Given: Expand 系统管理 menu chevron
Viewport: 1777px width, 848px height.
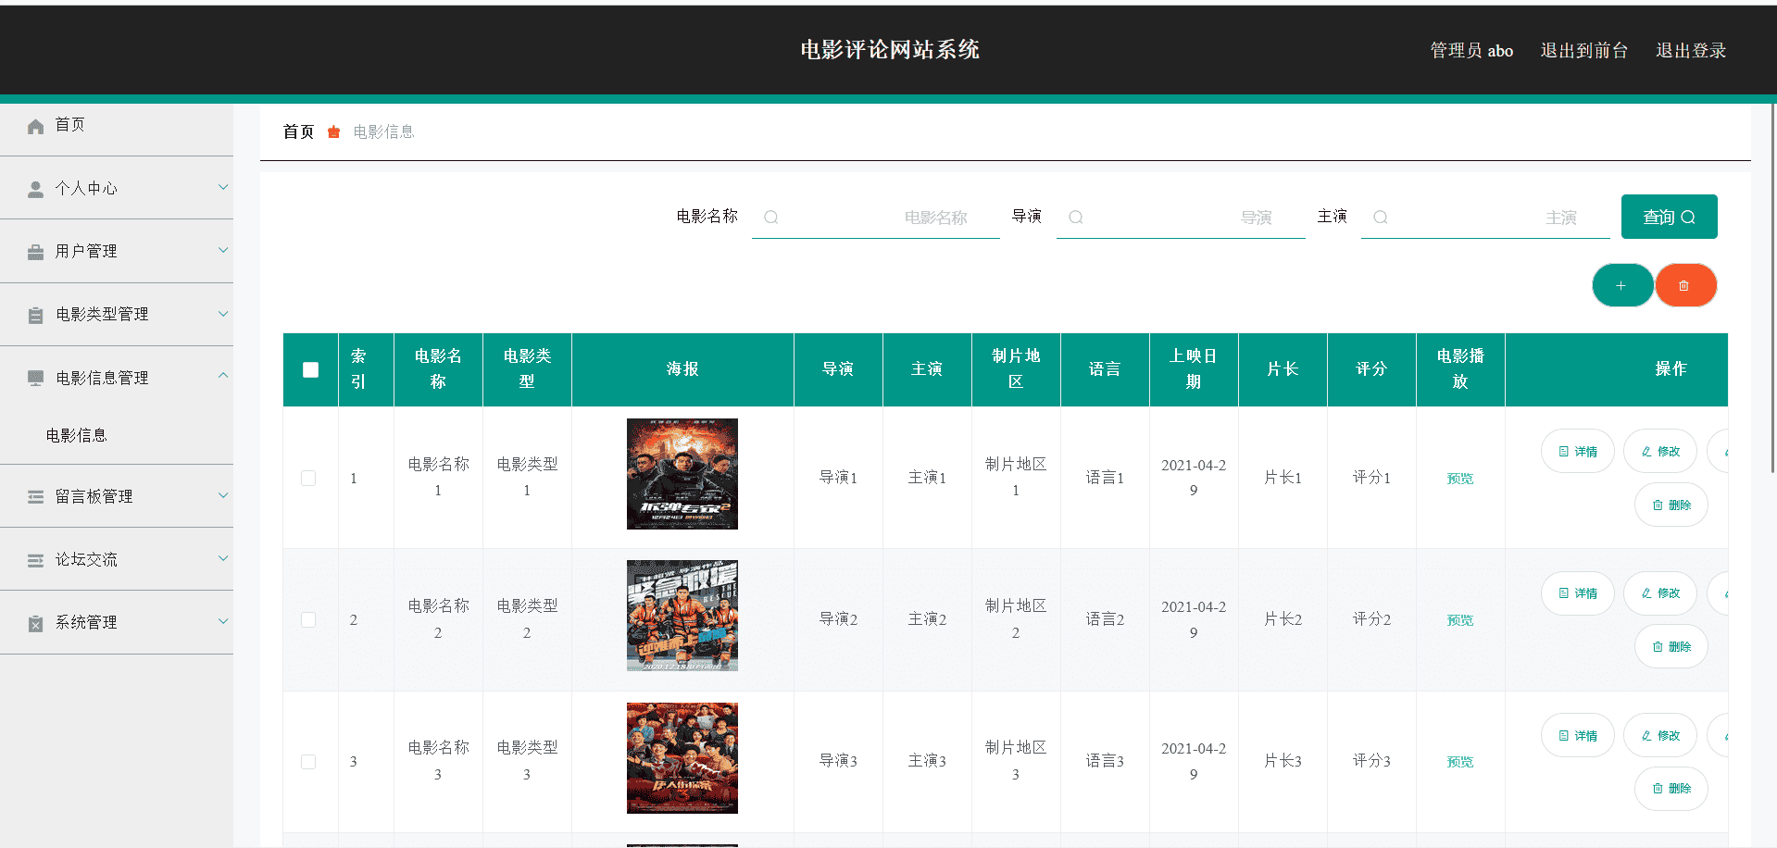Looking at the screenshot, I should click(223, 621).
